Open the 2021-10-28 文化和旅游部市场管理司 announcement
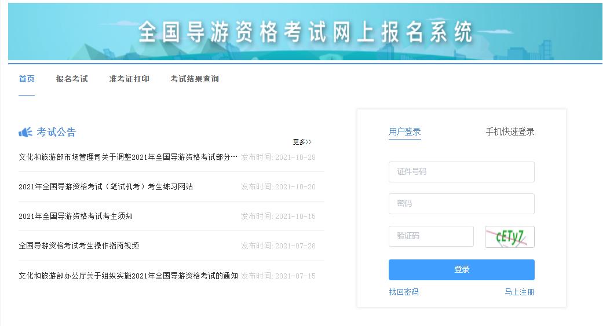This screenshot has height=326, width=610. pyautogui.click(x=128, y=157)
